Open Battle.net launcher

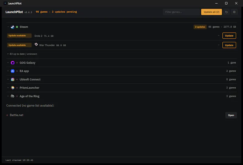click(x=231, y=115)
